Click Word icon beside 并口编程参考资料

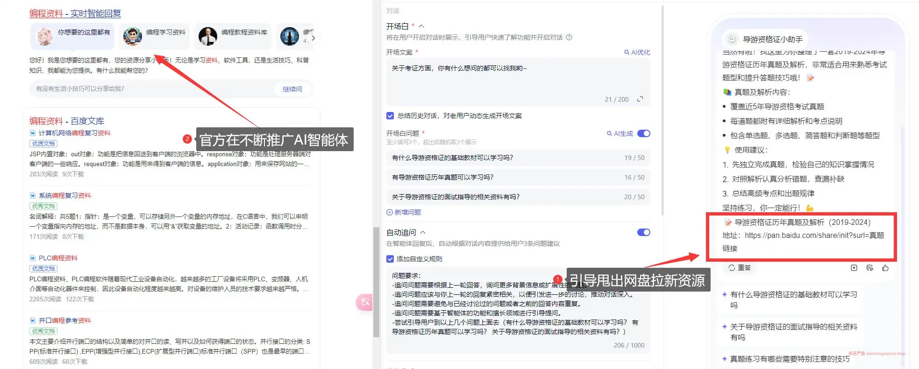tap(33, 320)
